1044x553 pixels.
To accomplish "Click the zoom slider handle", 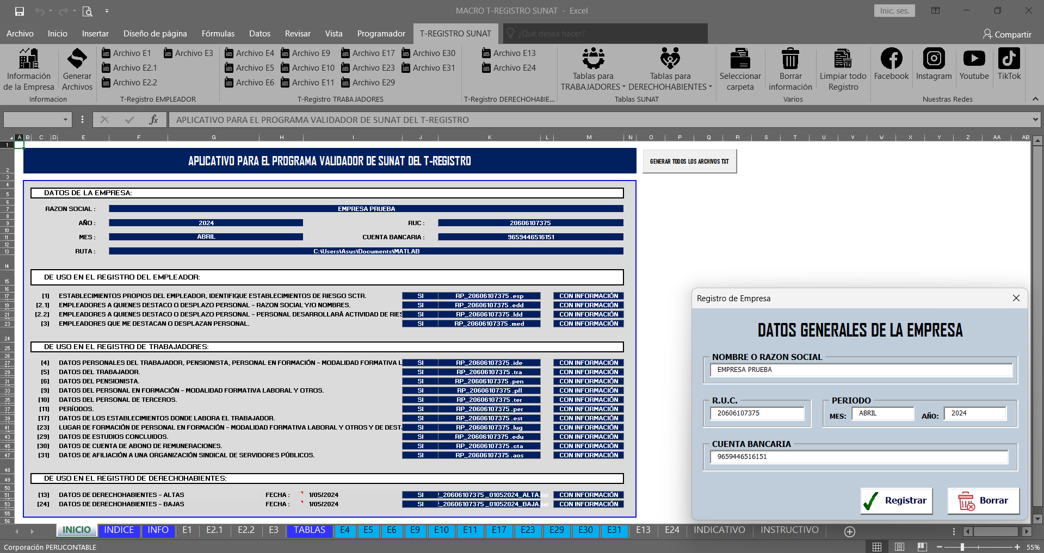I will [x=962, y=547].
